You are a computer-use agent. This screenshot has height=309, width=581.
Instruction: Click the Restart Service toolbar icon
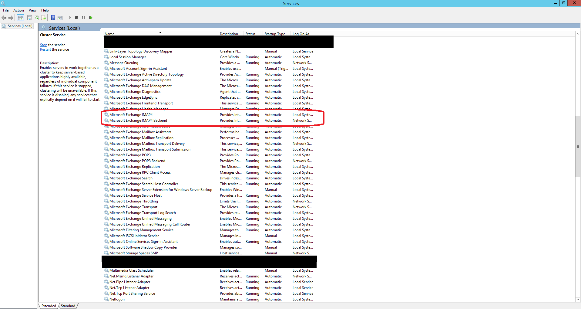tap(90, 18)
